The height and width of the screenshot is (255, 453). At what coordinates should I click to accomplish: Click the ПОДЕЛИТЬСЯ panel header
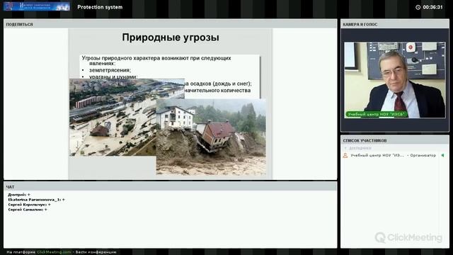(x=170, y=24)
